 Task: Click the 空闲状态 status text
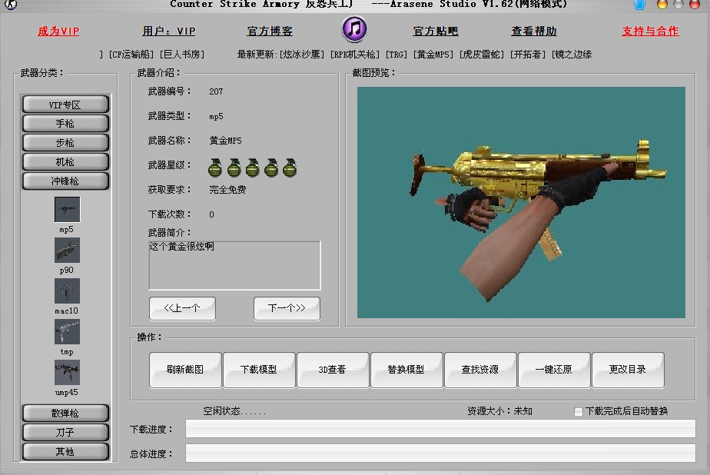234,411
